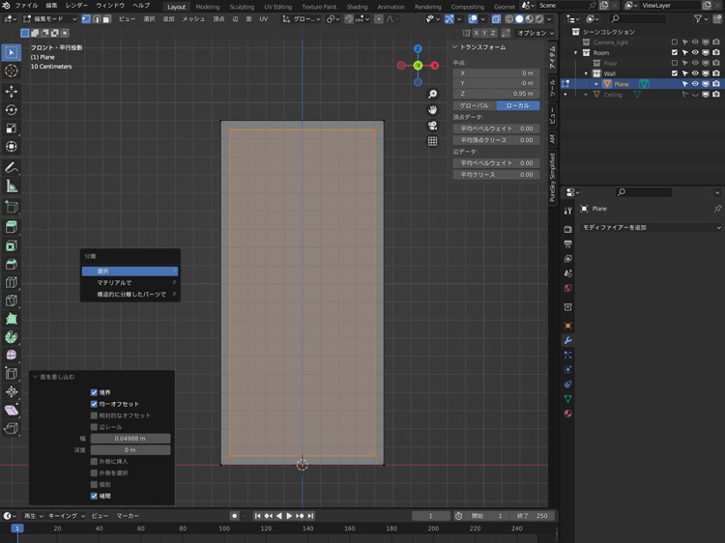Click the 幅 value field 0.04988 m
This screenshot has height=543, width=725.
tap(130, 439)
